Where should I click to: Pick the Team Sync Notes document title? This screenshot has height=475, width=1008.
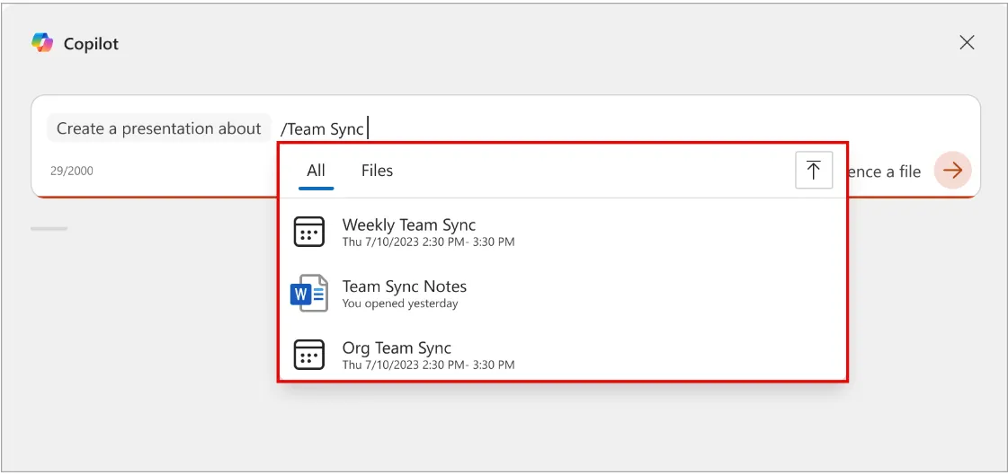(x=405, y=286)
